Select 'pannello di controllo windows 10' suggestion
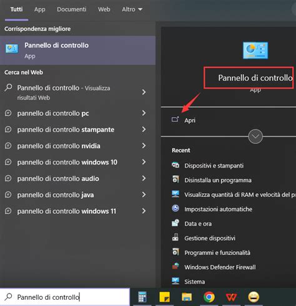 pyautogui.click(x=67, y=162)
